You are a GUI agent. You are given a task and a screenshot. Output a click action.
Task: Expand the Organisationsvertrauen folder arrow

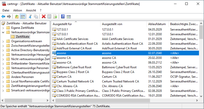point(3,41)
